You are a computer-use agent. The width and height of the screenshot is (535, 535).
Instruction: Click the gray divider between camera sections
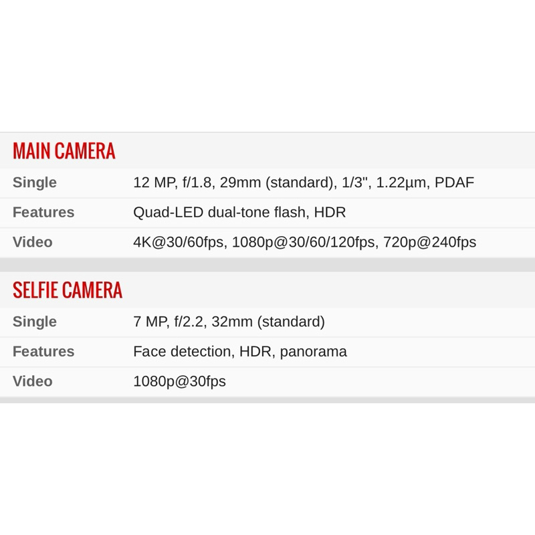[x=267, y=265]
